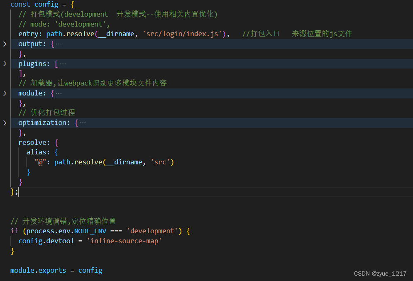Expand the folded optimization block chevron
This screenshot has height=281, width=413.
[5, 123]
